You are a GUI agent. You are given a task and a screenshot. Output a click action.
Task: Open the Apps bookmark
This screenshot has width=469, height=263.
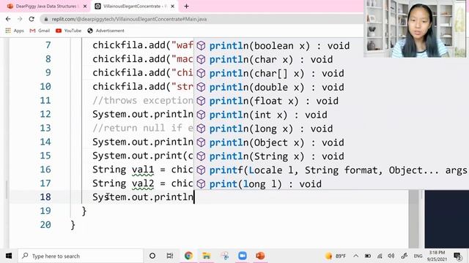[x=15, y=31]
